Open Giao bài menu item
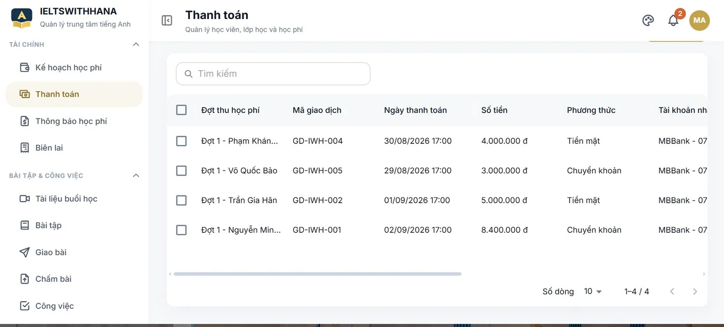 coord(74,252)
